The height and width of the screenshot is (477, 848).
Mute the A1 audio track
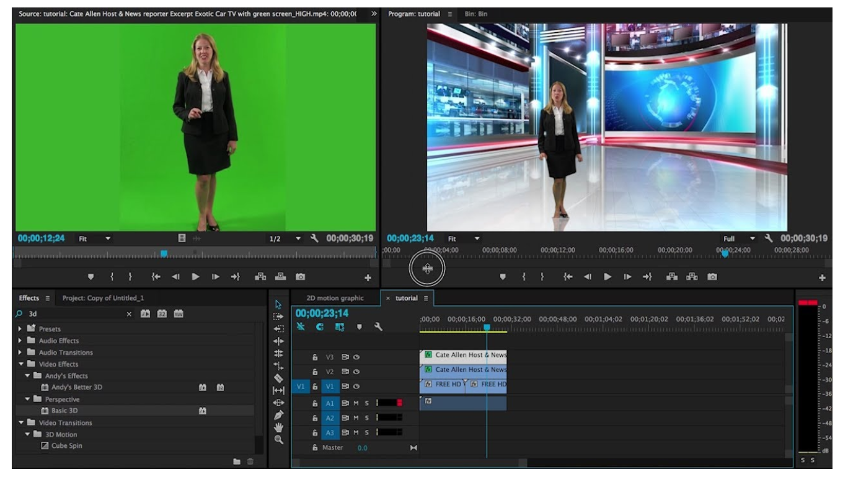356,403
